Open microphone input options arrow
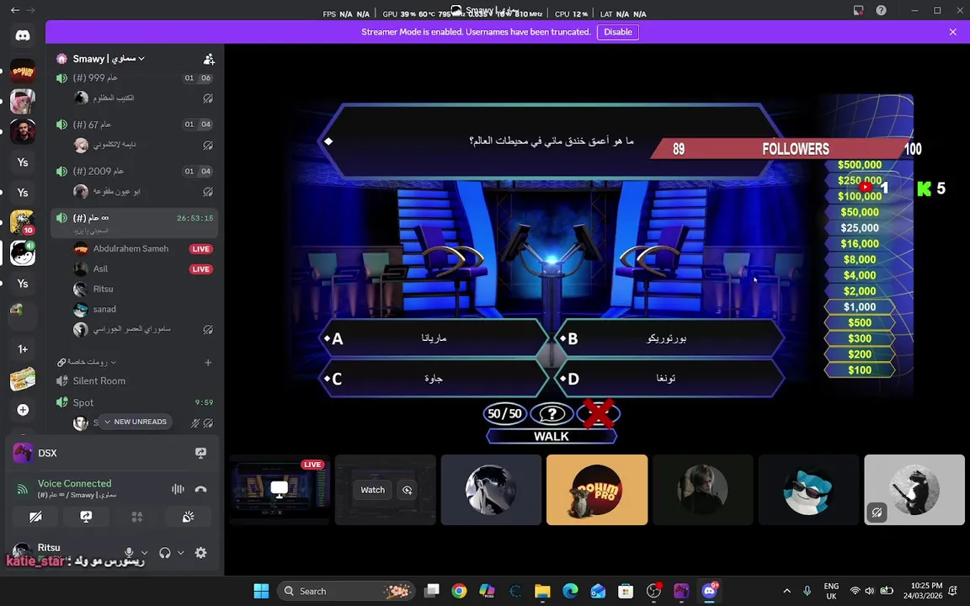This screenshot has height=606, width=970. coord(144,553)
